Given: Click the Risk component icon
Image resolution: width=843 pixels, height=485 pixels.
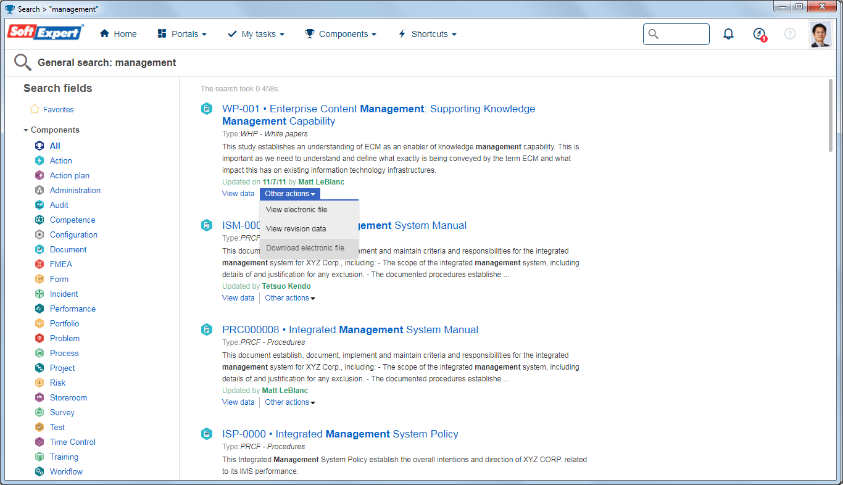Looking at the screenshot, I should 39,383.
